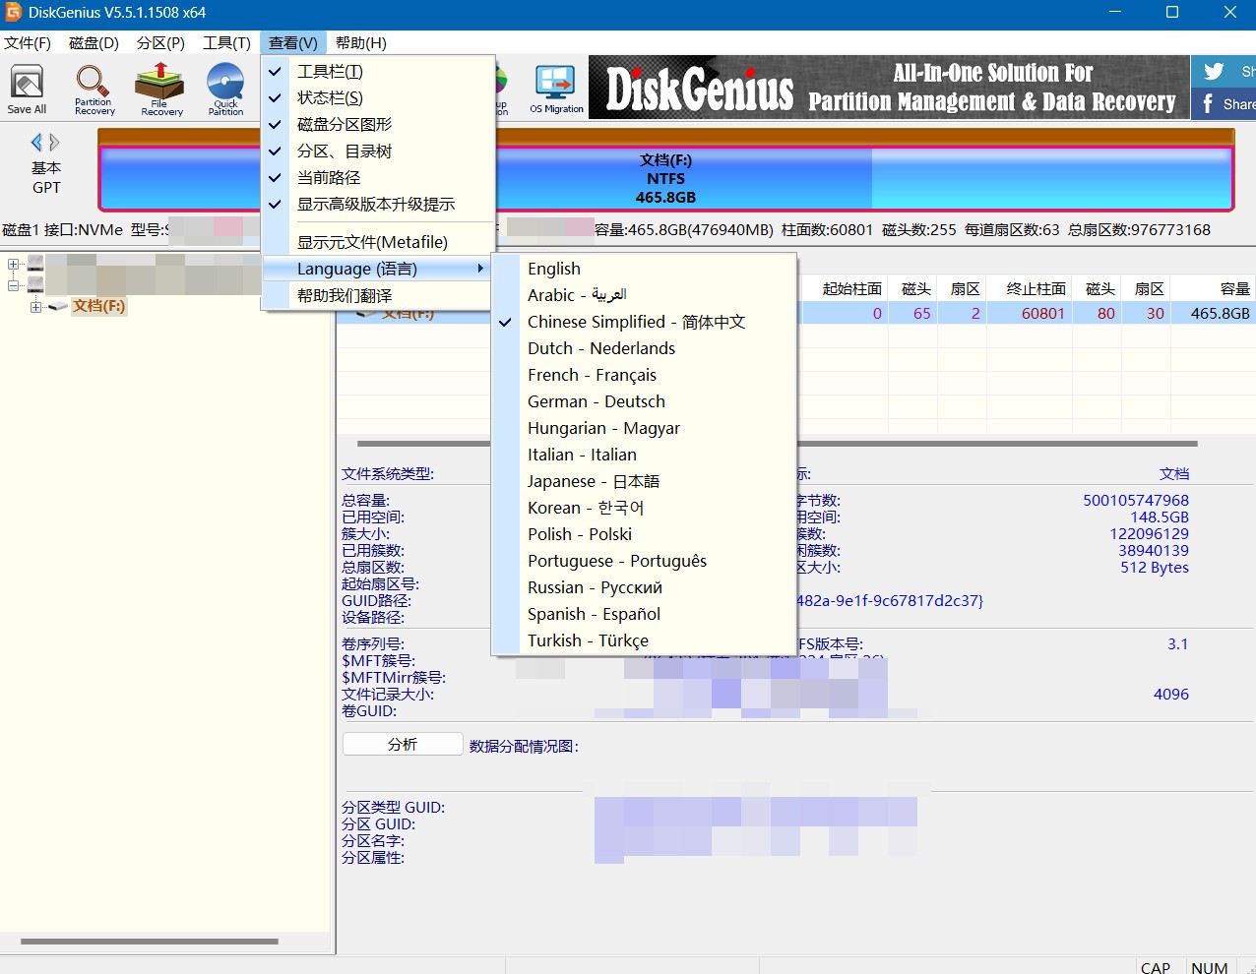
Task: Go to the next disk arrow
Action: 55,142
